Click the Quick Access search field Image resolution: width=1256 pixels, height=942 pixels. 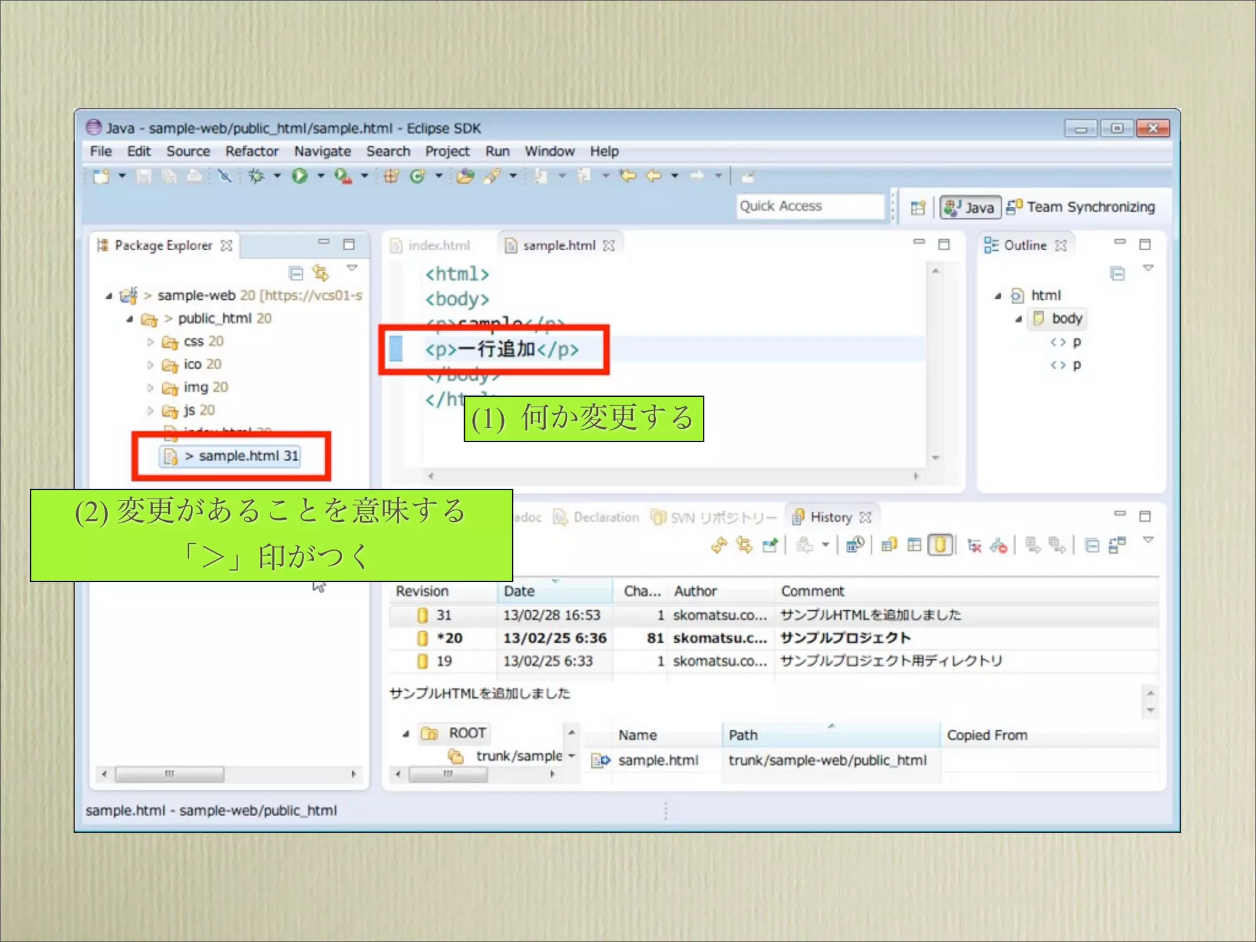(810, 206)
